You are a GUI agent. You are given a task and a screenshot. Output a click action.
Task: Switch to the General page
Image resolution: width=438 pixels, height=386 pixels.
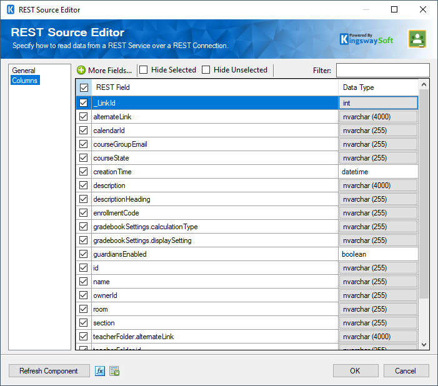(x=24, y=71)
